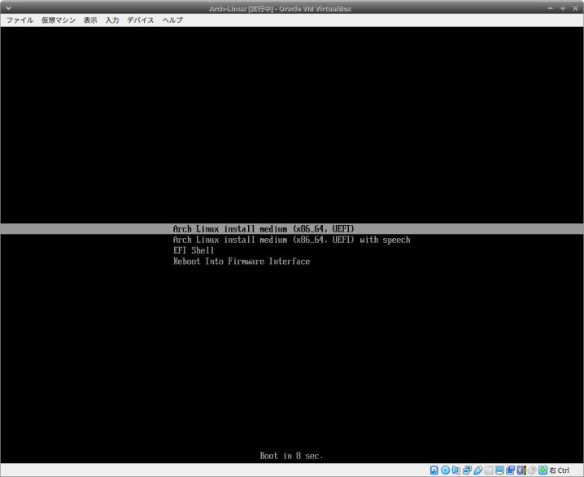The image size is (584, 477).
Task: Open the ヘルプ menu
Action: pyautogui.click(x=172, y=20)
